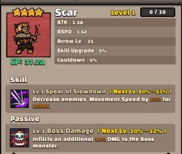Tap the Arrow Lv. 21 row

coord(115,41)
